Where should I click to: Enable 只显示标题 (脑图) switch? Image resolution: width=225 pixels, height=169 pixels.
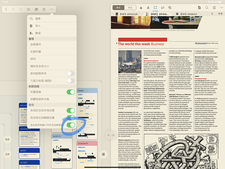point(71,81)
